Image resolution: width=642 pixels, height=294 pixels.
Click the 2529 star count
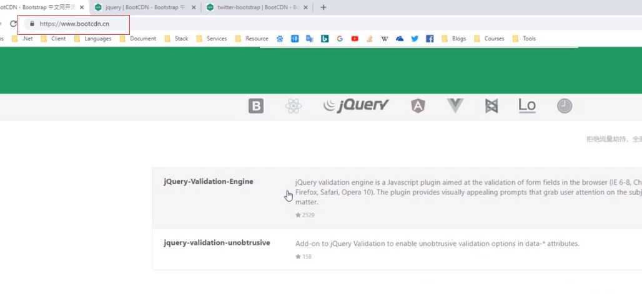coord(305,215)
